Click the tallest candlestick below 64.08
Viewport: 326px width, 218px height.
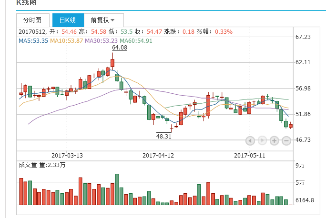pyautogui.click(x=112, y=62)
